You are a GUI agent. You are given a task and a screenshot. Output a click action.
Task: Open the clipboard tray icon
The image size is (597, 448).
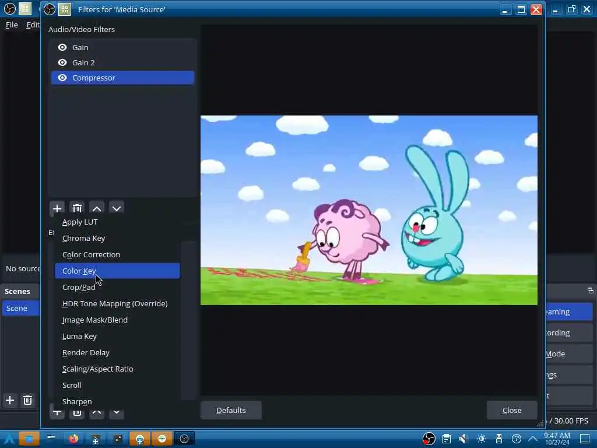(x=447, y=439)
